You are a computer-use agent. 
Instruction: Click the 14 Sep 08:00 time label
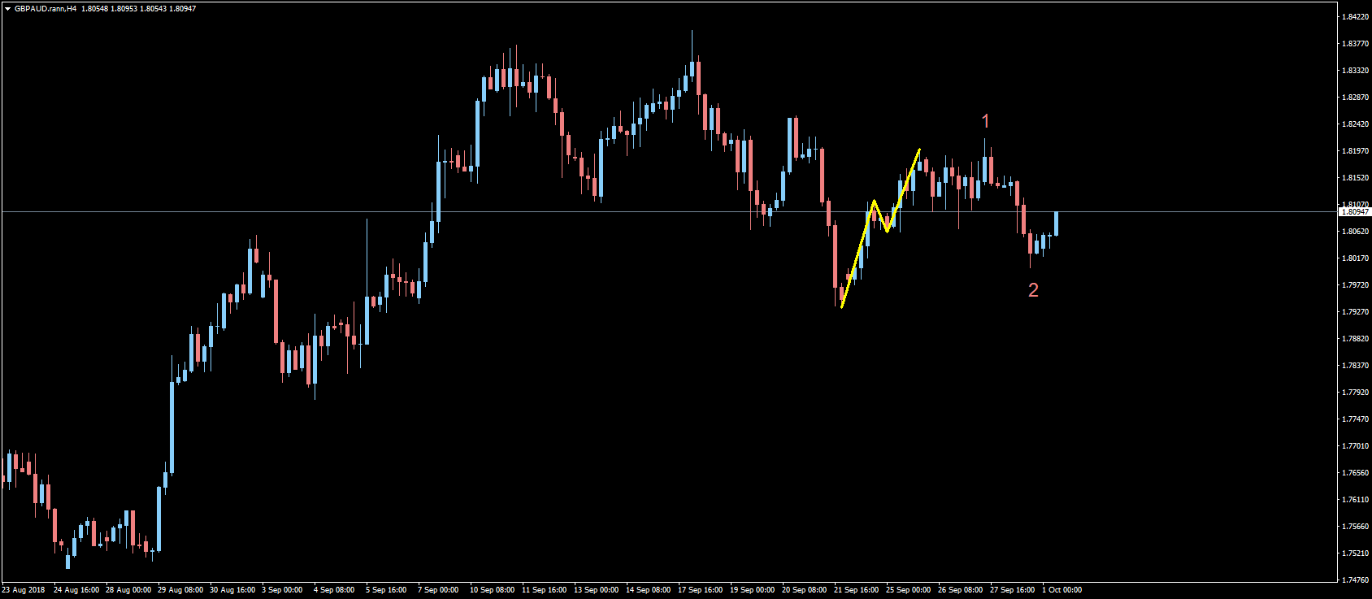click(x=649, y=590)
